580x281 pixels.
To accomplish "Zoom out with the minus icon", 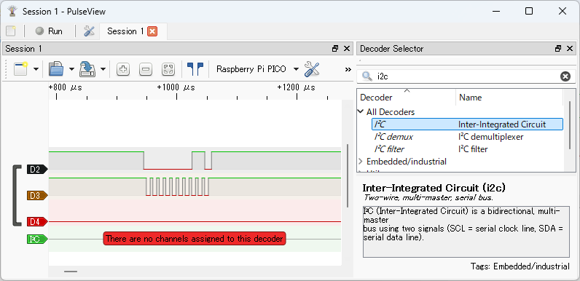I will coord(146,69).
